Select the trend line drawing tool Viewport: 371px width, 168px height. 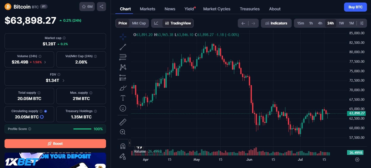point(123,47)
